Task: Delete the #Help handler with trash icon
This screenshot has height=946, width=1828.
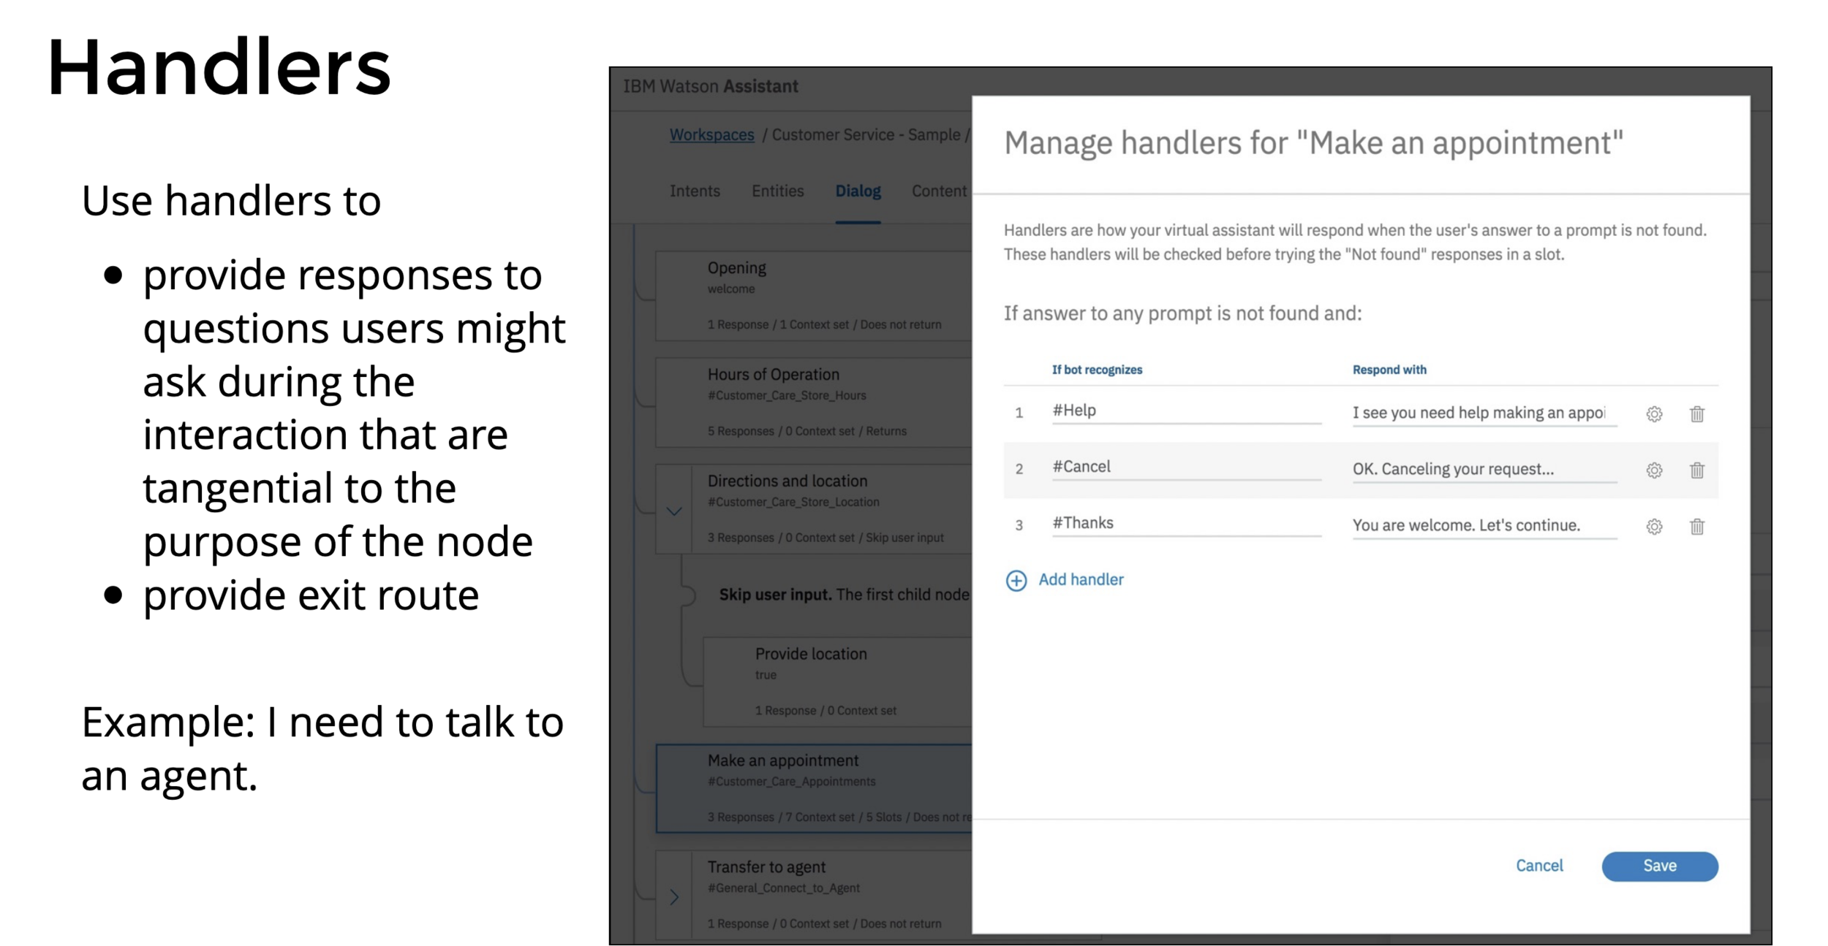Action: (x=1697, y=414)
